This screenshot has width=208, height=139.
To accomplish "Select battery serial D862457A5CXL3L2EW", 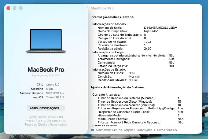I will tap(161, 28).
